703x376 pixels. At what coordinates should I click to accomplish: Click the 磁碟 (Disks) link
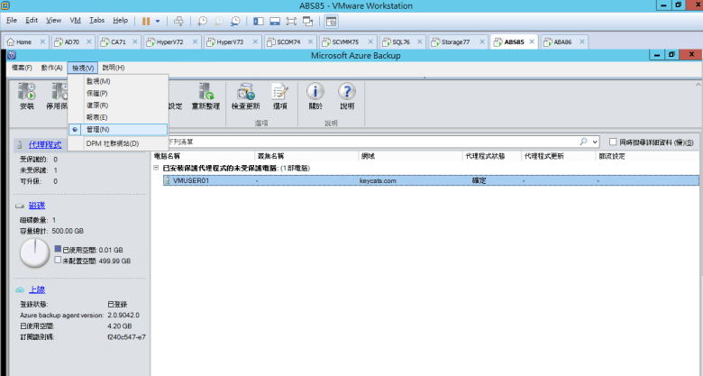click(x=36, y=206)
